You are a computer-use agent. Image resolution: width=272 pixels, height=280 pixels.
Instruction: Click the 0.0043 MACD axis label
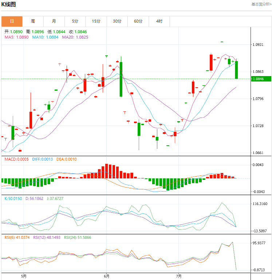tap(258, 165)
